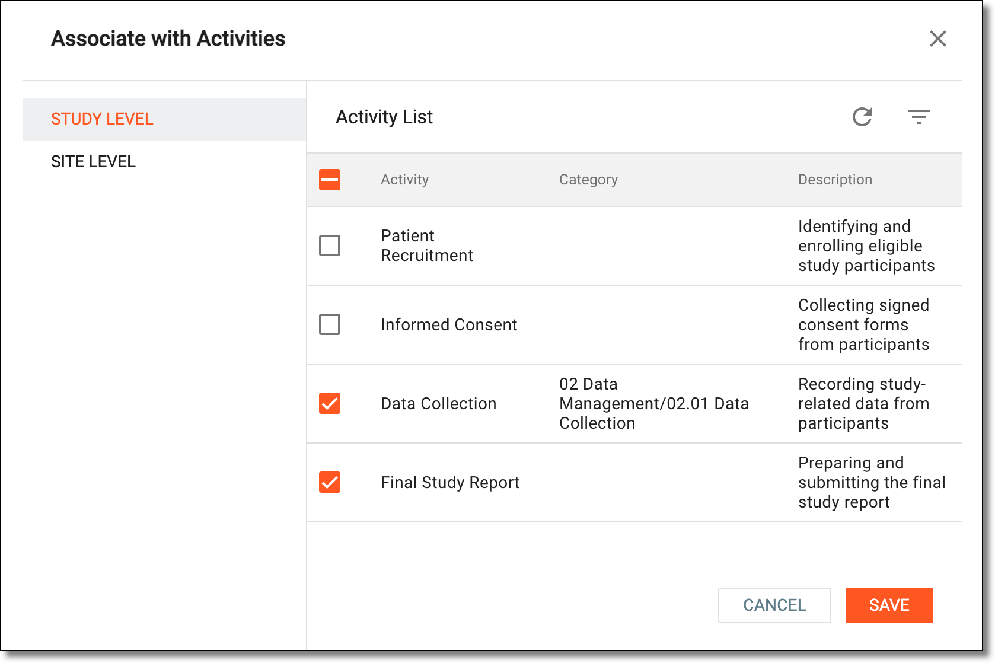The image size is (995, 663).
Task: Click the Activity List heading
Action: coord(384,117)
